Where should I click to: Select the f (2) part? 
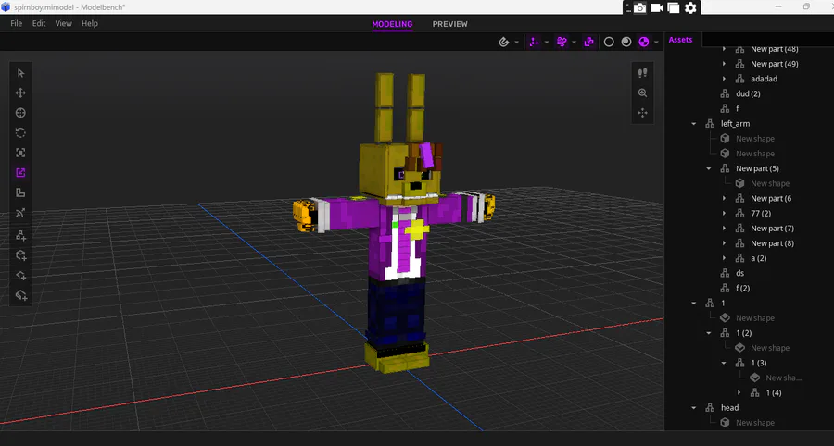[x=742, y=288]
